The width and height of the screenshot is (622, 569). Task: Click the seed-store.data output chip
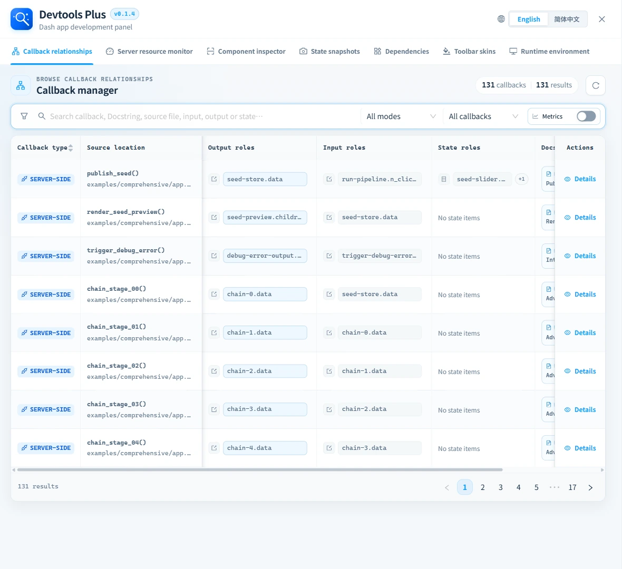pyautogui.click(x=265, y=179)
